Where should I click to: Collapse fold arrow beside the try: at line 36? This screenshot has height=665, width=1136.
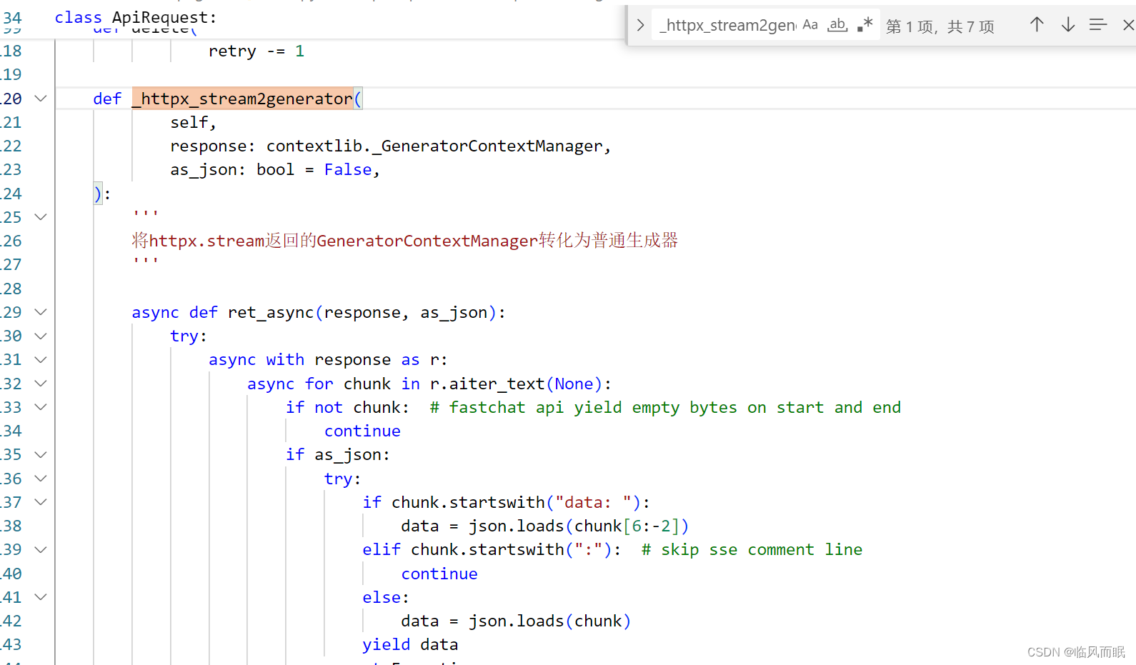(x=41, y=479)
